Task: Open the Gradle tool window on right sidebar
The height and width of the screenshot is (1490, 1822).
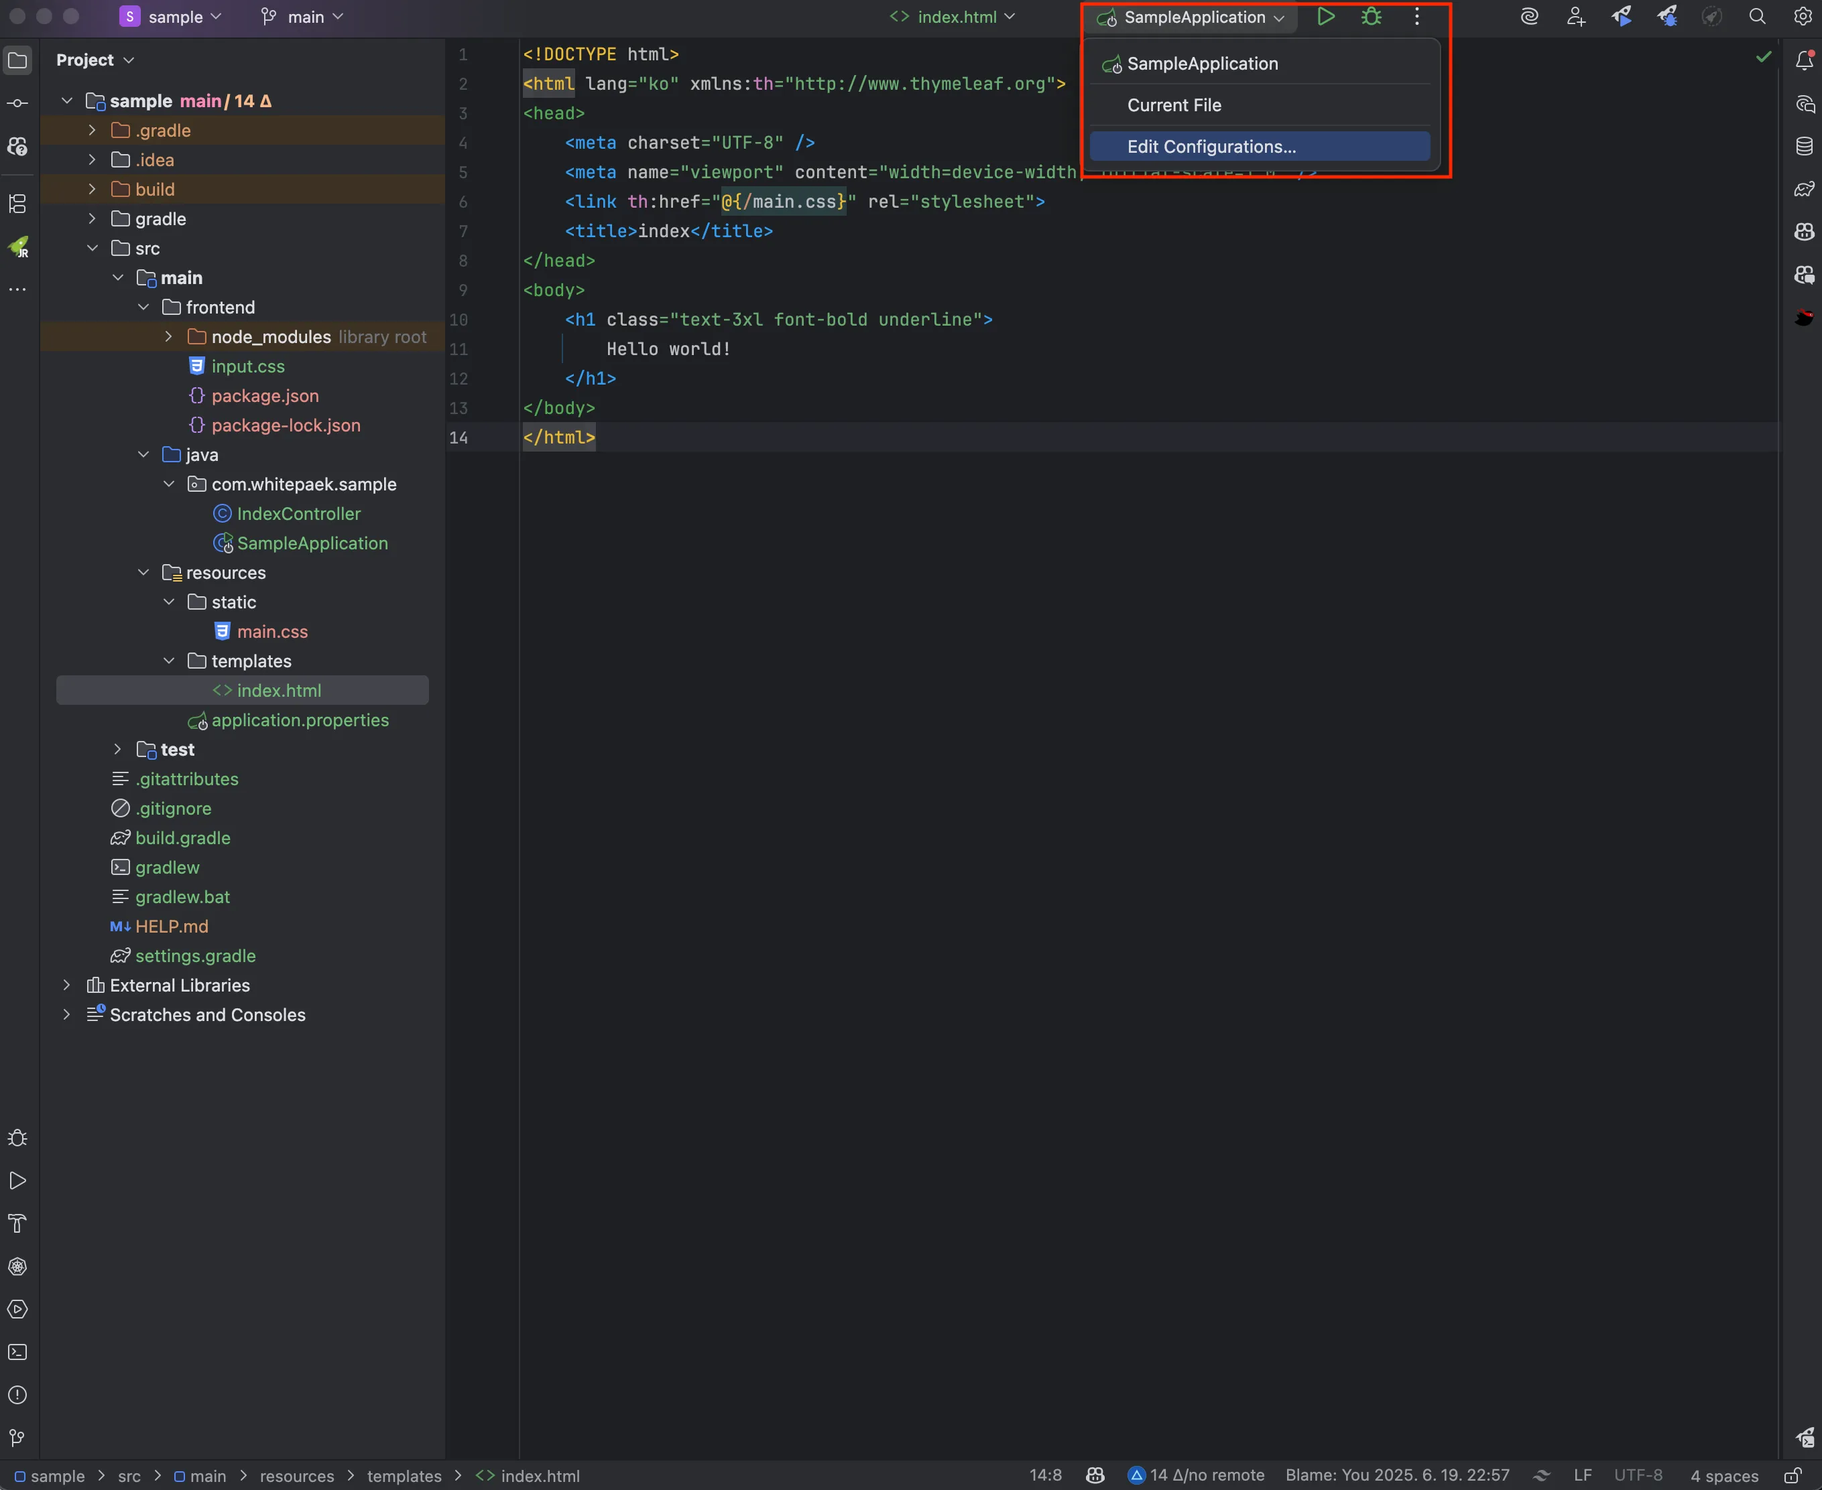Action: click(1804, 189)
